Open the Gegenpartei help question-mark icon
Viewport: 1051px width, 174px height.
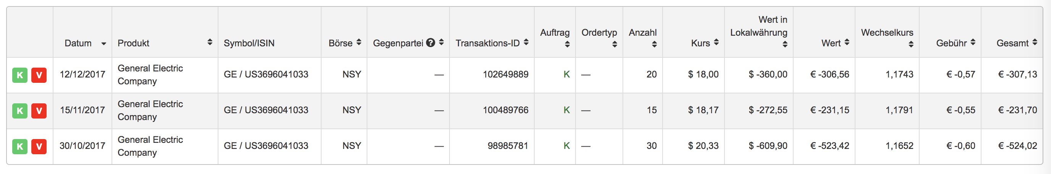[x=430, y=43]
